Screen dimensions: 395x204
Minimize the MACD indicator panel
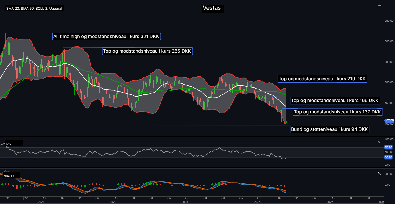pyautogui.click(x=371, y=173)
